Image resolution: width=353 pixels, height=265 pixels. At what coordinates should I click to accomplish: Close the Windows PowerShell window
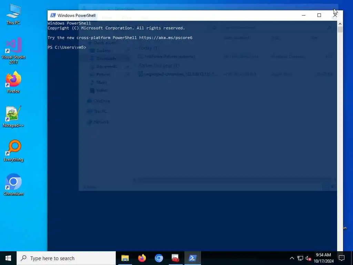(335, 15)
